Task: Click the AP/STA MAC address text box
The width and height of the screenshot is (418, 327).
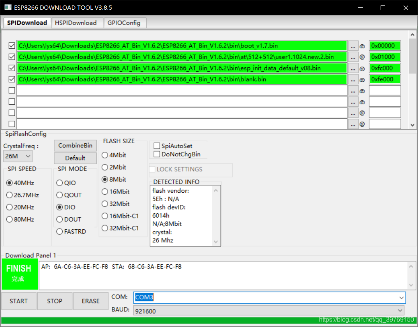Action: (223, 275)
